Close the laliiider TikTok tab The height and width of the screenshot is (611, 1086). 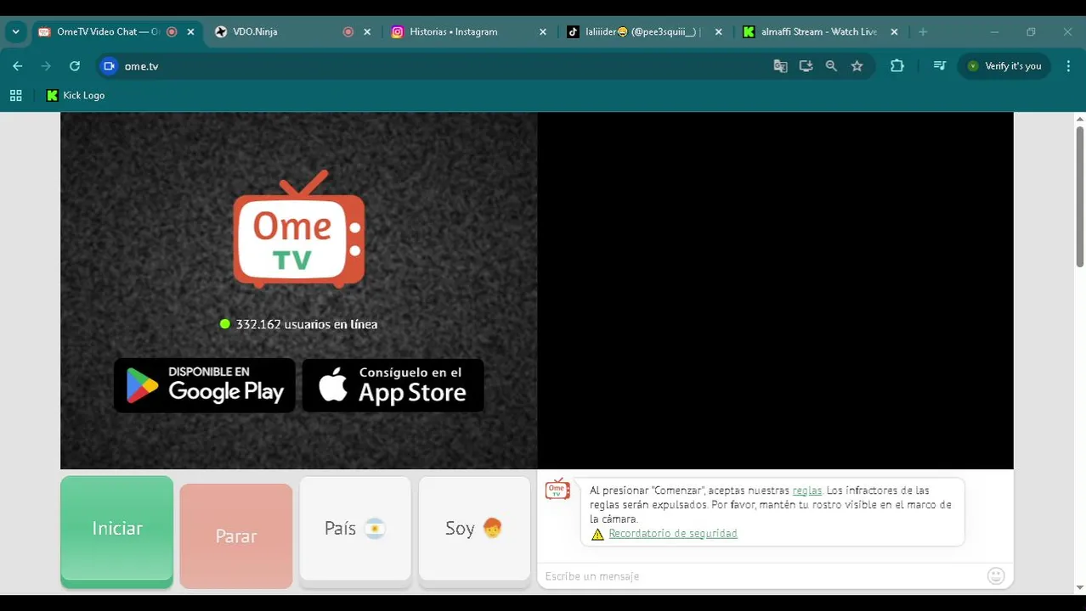click(719, 31)
